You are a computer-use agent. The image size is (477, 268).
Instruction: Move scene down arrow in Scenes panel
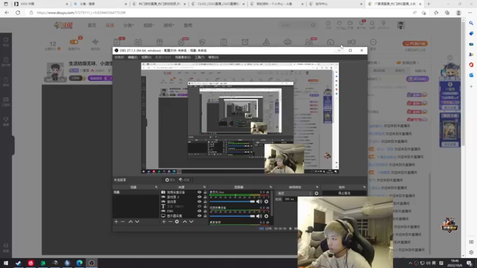[137, 222]
